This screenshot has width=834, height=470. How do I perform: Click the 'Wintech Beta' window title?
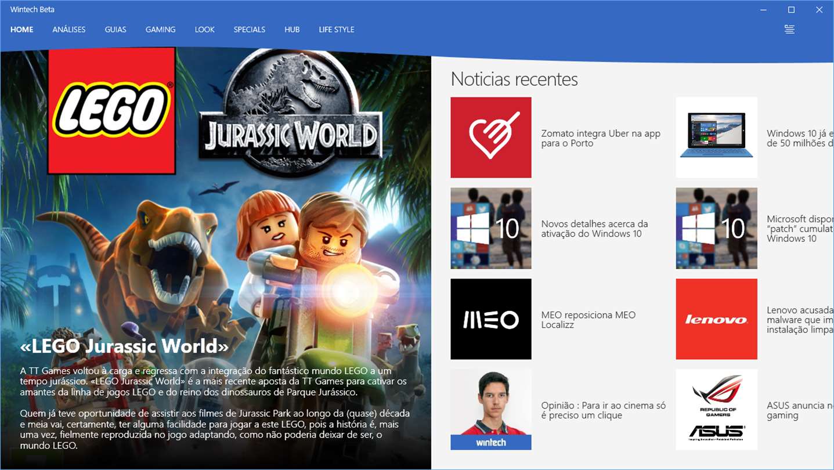click(x=33, y=10)
